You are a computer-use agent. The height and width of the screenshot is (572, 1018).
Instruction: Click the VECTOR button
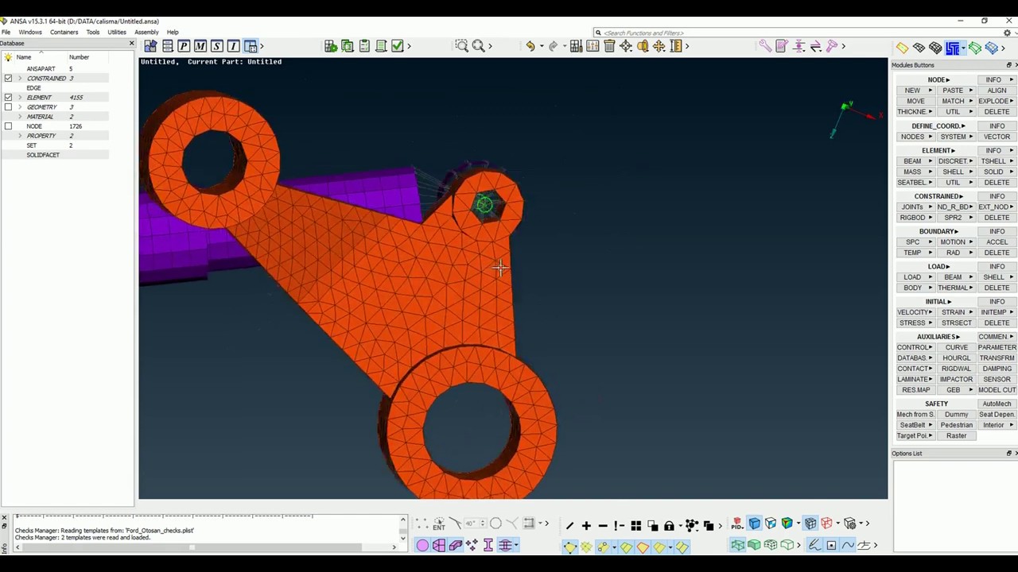pyautogui.click(x=997, y=137)
